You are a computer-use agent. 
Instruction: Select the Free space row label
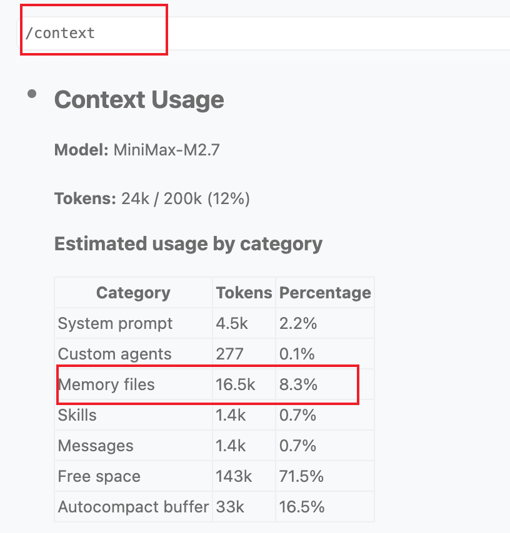99,476
